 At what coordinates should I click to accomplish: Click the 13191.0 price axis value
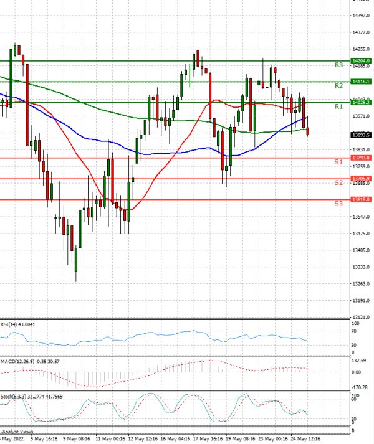click(x=361, y=301)
